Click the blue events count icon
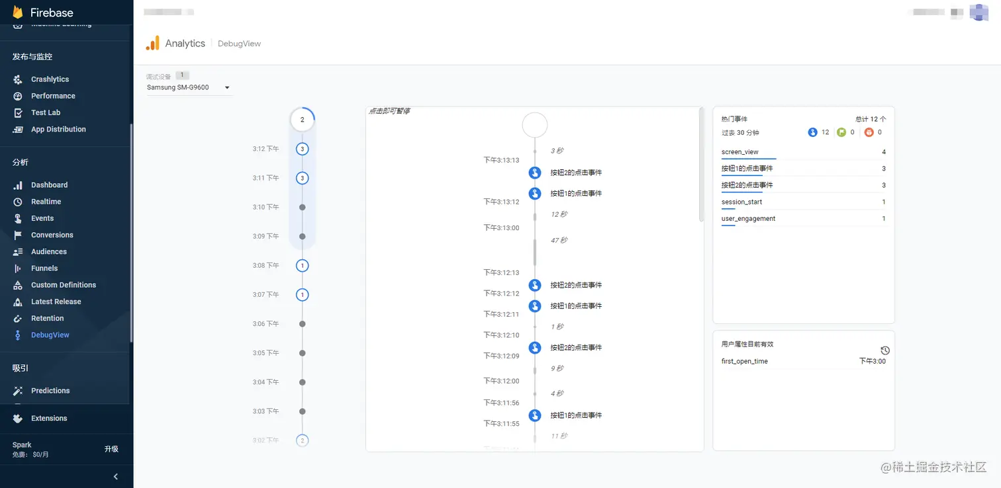Screen dimensions: 1001x488 (x=813, y=132)
